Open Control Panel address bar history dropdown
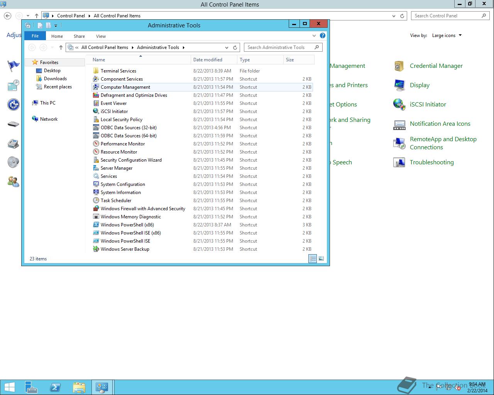This screenshot has height=395, width=494. tap(394, 16)
